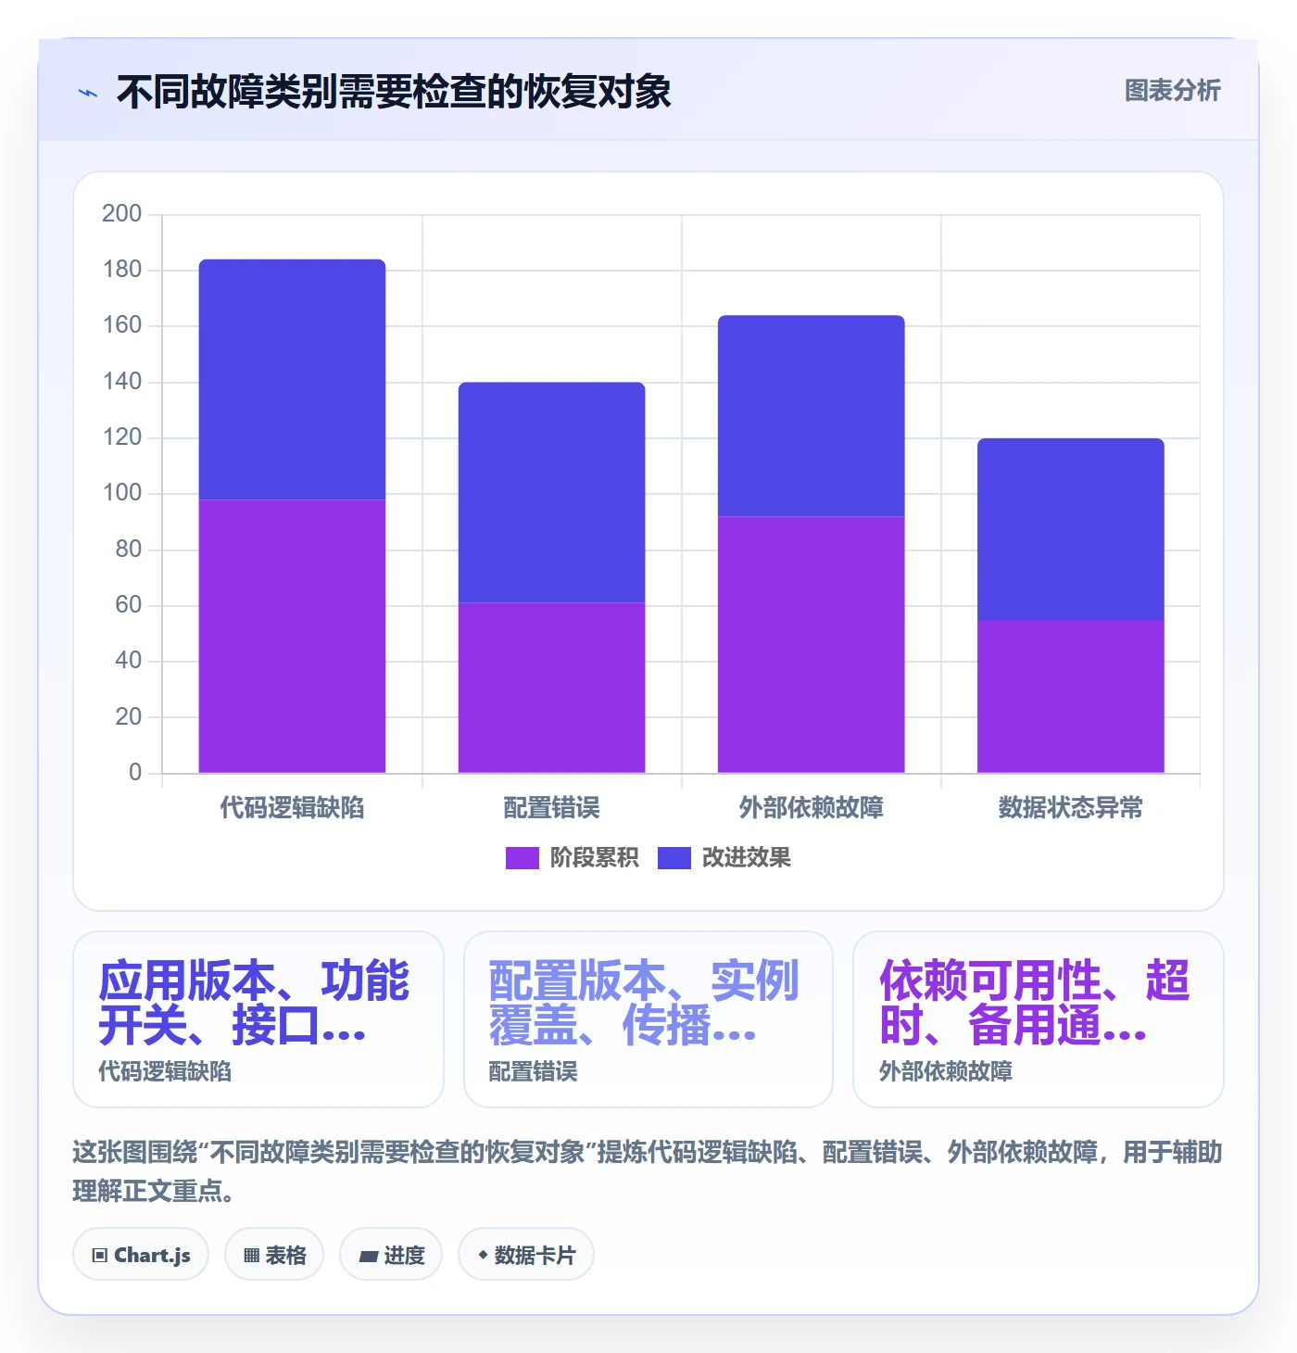Click the 阶段累积 legend label

tap(594, 858)
